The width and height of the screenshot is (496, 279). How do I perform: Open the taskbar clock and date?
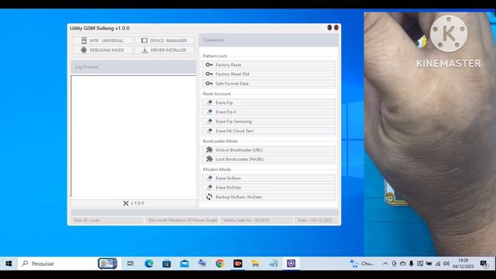point(463,263)
